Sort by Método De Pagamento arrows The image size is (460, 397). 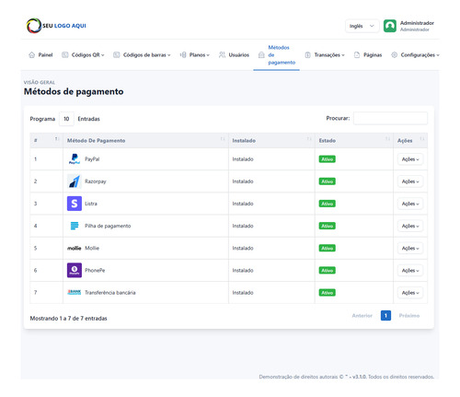click(223, 139)
